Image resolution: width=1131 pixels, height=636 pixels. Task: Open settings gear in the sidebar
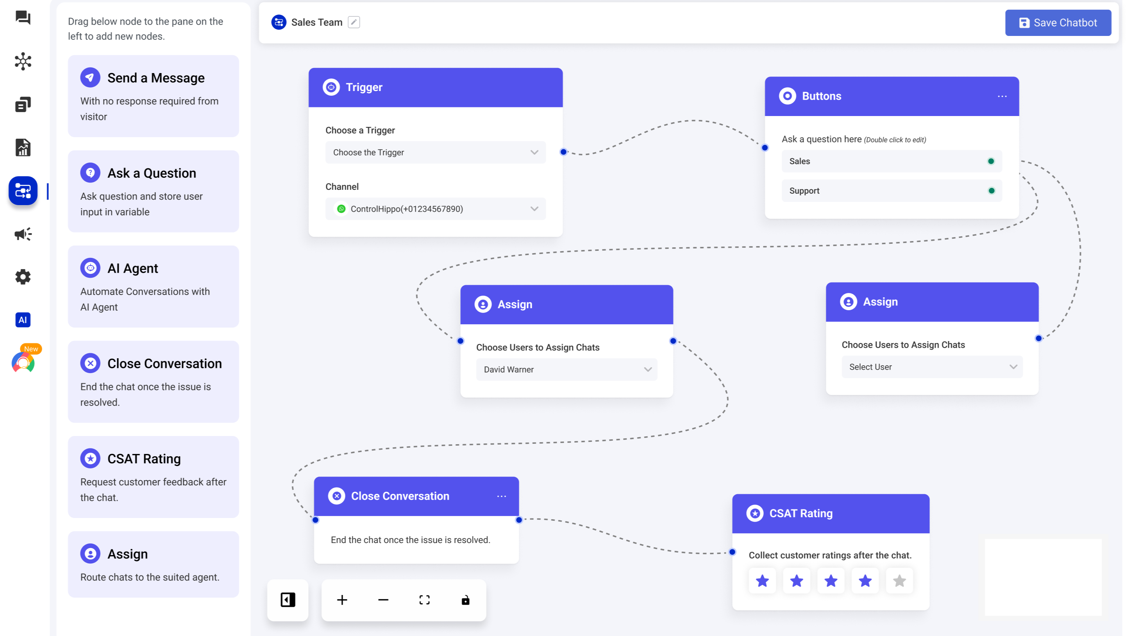(23, 277)
